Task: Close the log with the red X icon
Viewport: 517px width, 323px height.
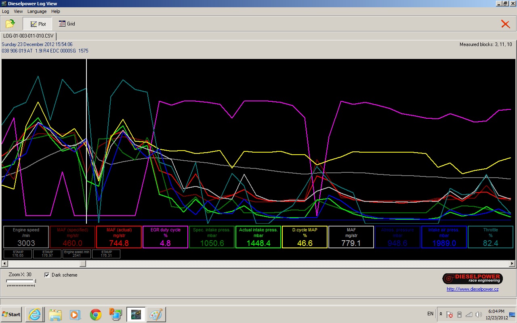Action: [505, 24]
